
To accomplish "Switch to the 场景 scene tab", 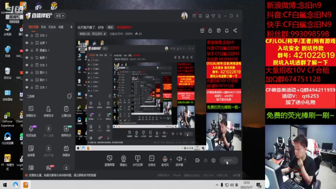I will [x=61, y=27].
